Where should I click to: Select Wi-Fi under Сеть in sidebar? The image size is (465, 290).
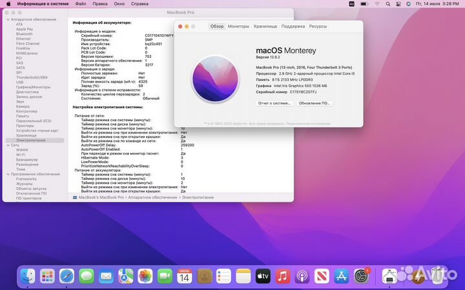pos(21,155)
